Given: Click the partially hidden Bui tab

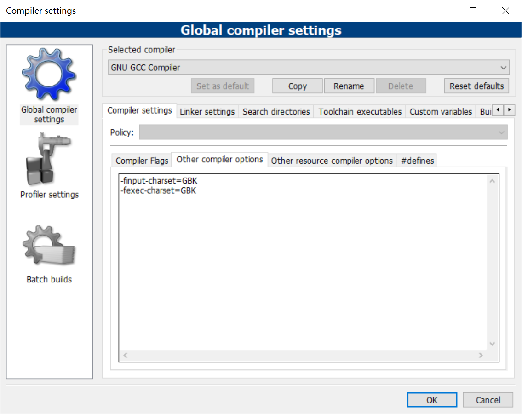Looking at the screenshot, I should coord(485,112).
